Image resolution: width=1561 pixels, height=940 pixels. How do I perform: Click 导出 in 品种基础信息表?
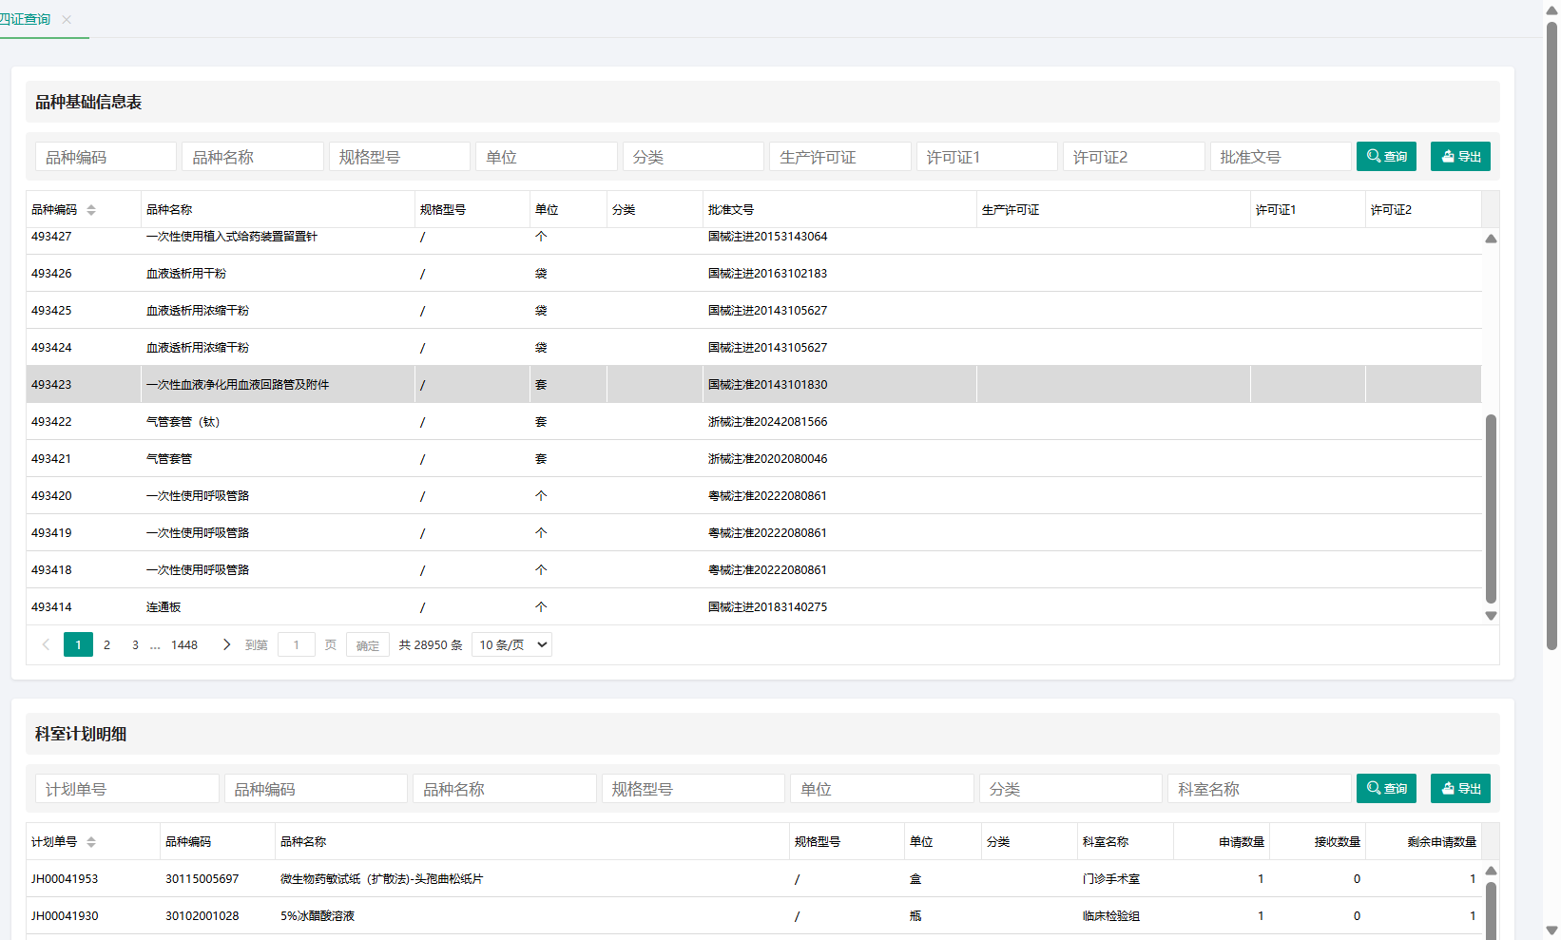1460,157
